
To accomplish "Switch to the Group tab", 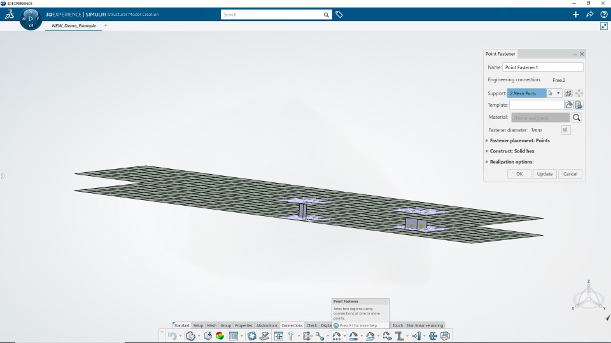I will (225, 325).
